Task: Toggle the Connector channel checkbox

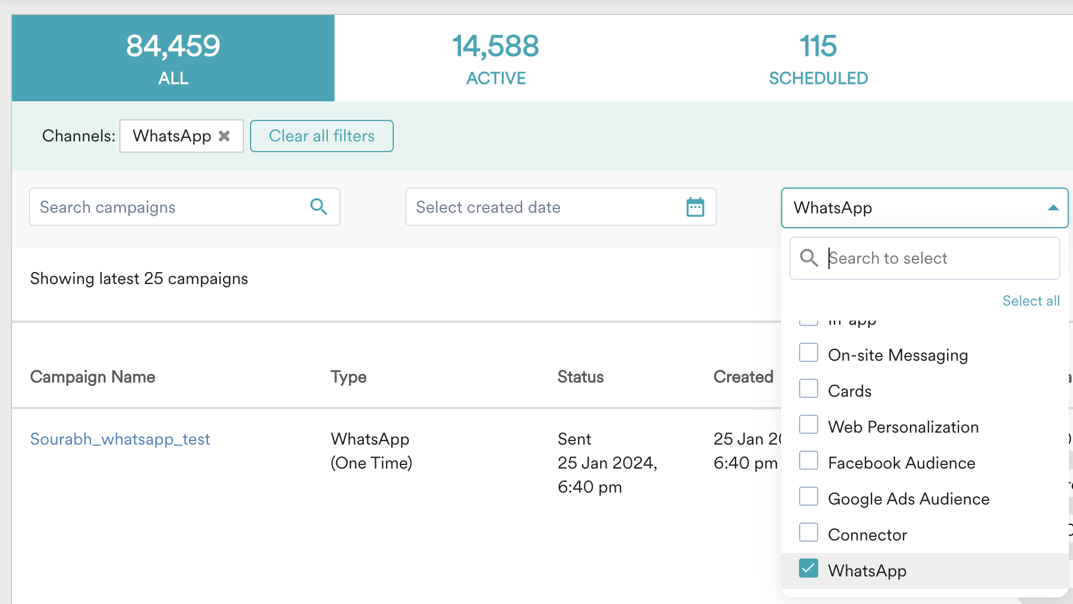Action: point(809,533)
